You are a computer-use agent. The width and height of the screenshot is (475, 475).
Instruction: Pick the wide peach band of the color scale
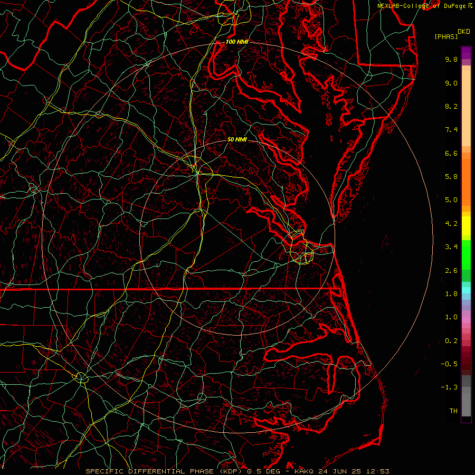466,108
